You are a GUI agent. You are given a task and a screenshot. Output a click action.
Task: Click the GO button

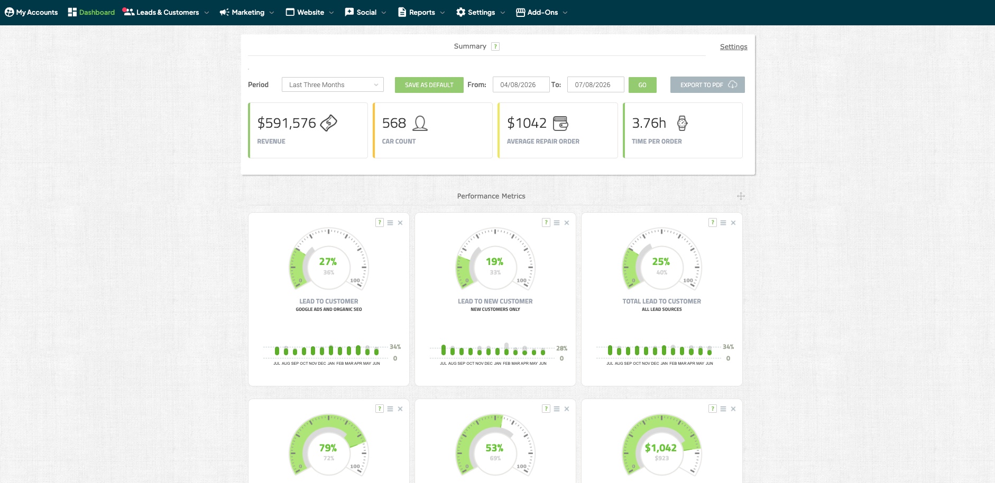coord(642,85)
